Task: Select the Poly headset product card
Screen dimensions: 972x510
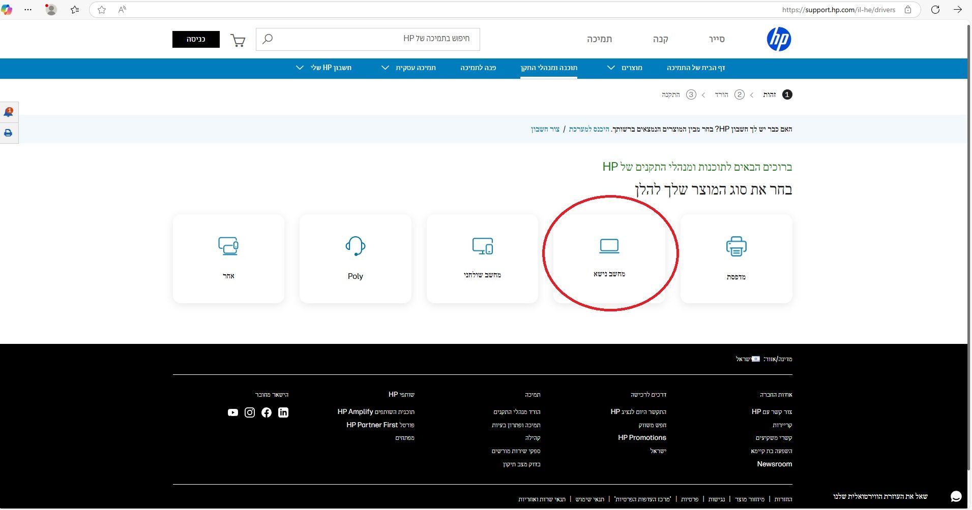Action: [355, 259]
